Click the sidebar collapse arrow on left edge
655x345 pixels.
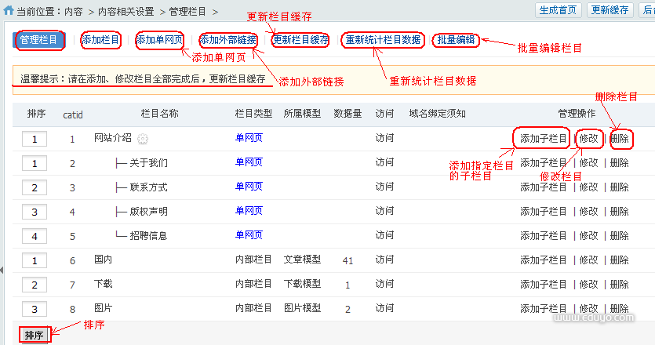(x=2, y=269)
